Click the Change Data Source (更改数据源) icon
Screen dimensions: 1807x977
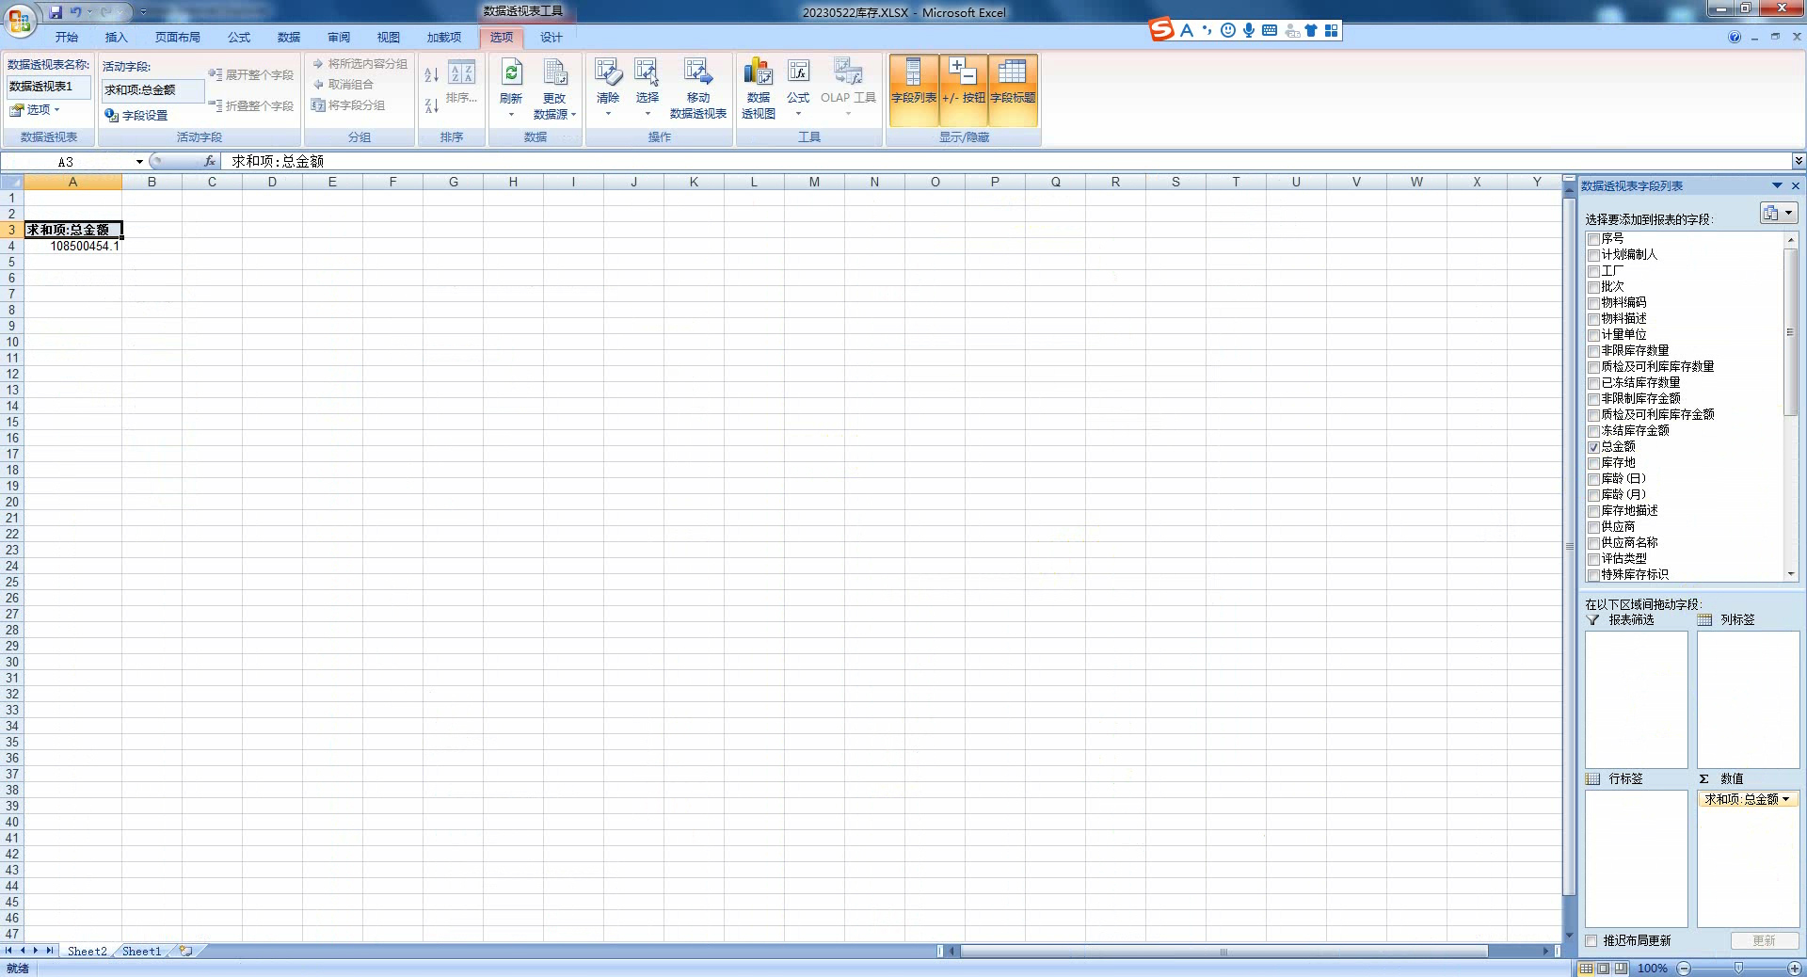(x=554, y=75)
